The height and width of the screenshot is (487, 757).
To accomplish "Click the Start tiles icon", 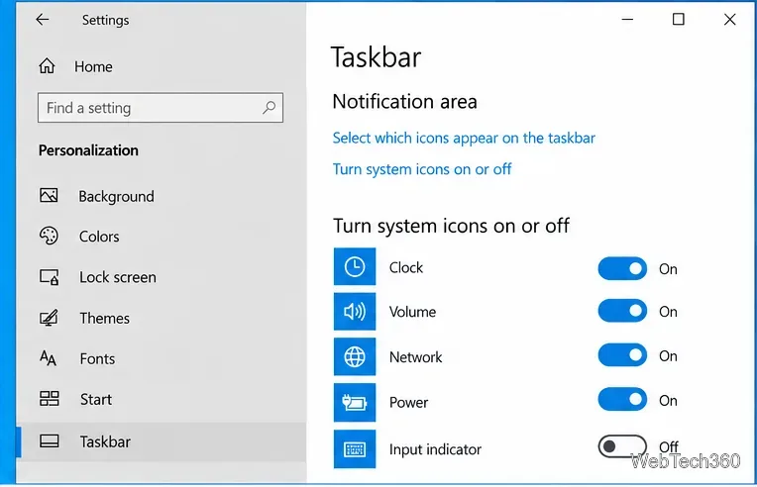I will [x=49, y=399].
